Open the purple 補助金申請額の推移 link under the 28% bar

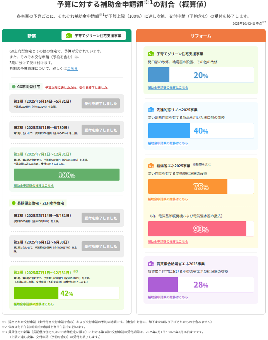[x=168, y=297]
